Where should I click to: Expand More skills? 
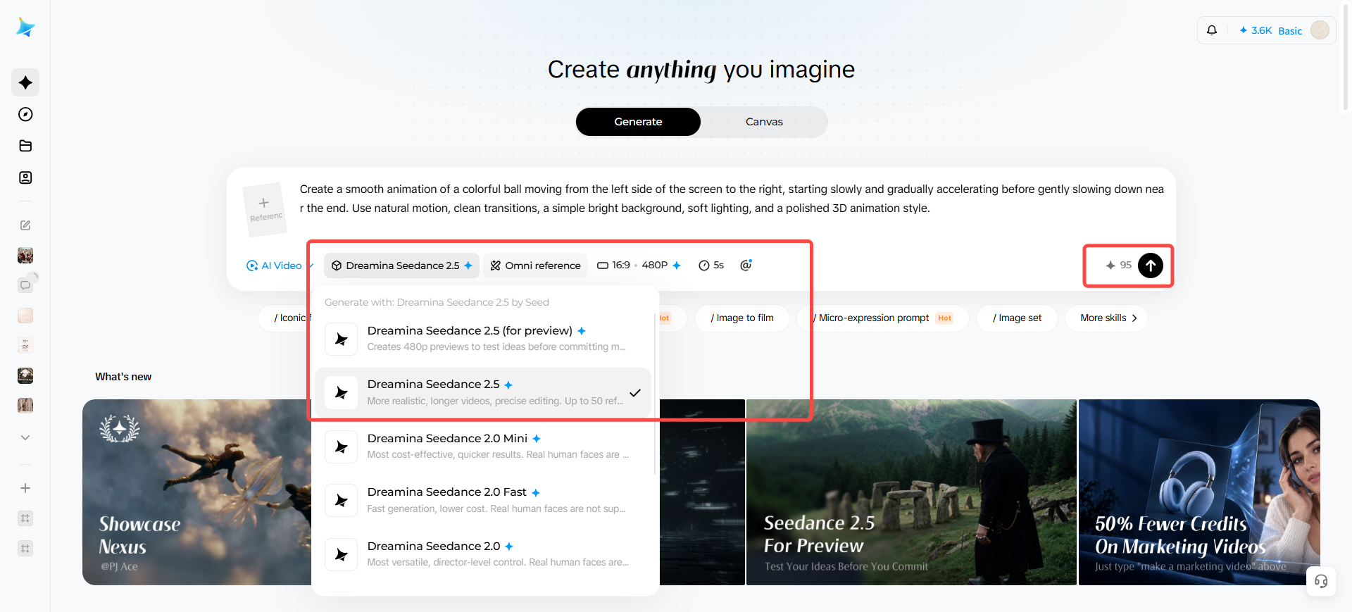1108,318
